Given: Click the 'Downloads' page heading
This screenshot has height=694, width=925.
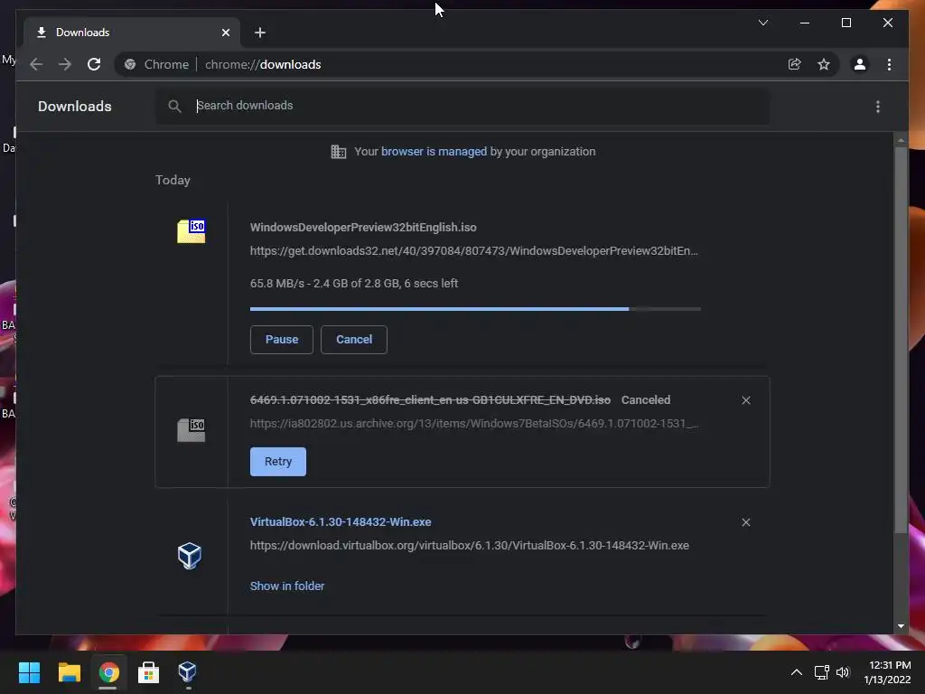Looking at the screenshot, I should (75, 107).
